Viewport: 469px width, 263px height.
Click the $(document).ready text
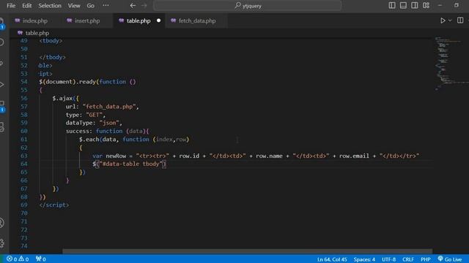(67, 82)
